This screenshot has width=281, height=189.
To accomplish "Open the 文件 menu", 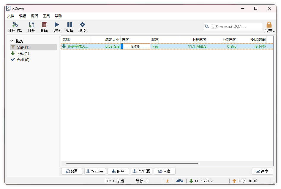I will click(x=11, y=16).
